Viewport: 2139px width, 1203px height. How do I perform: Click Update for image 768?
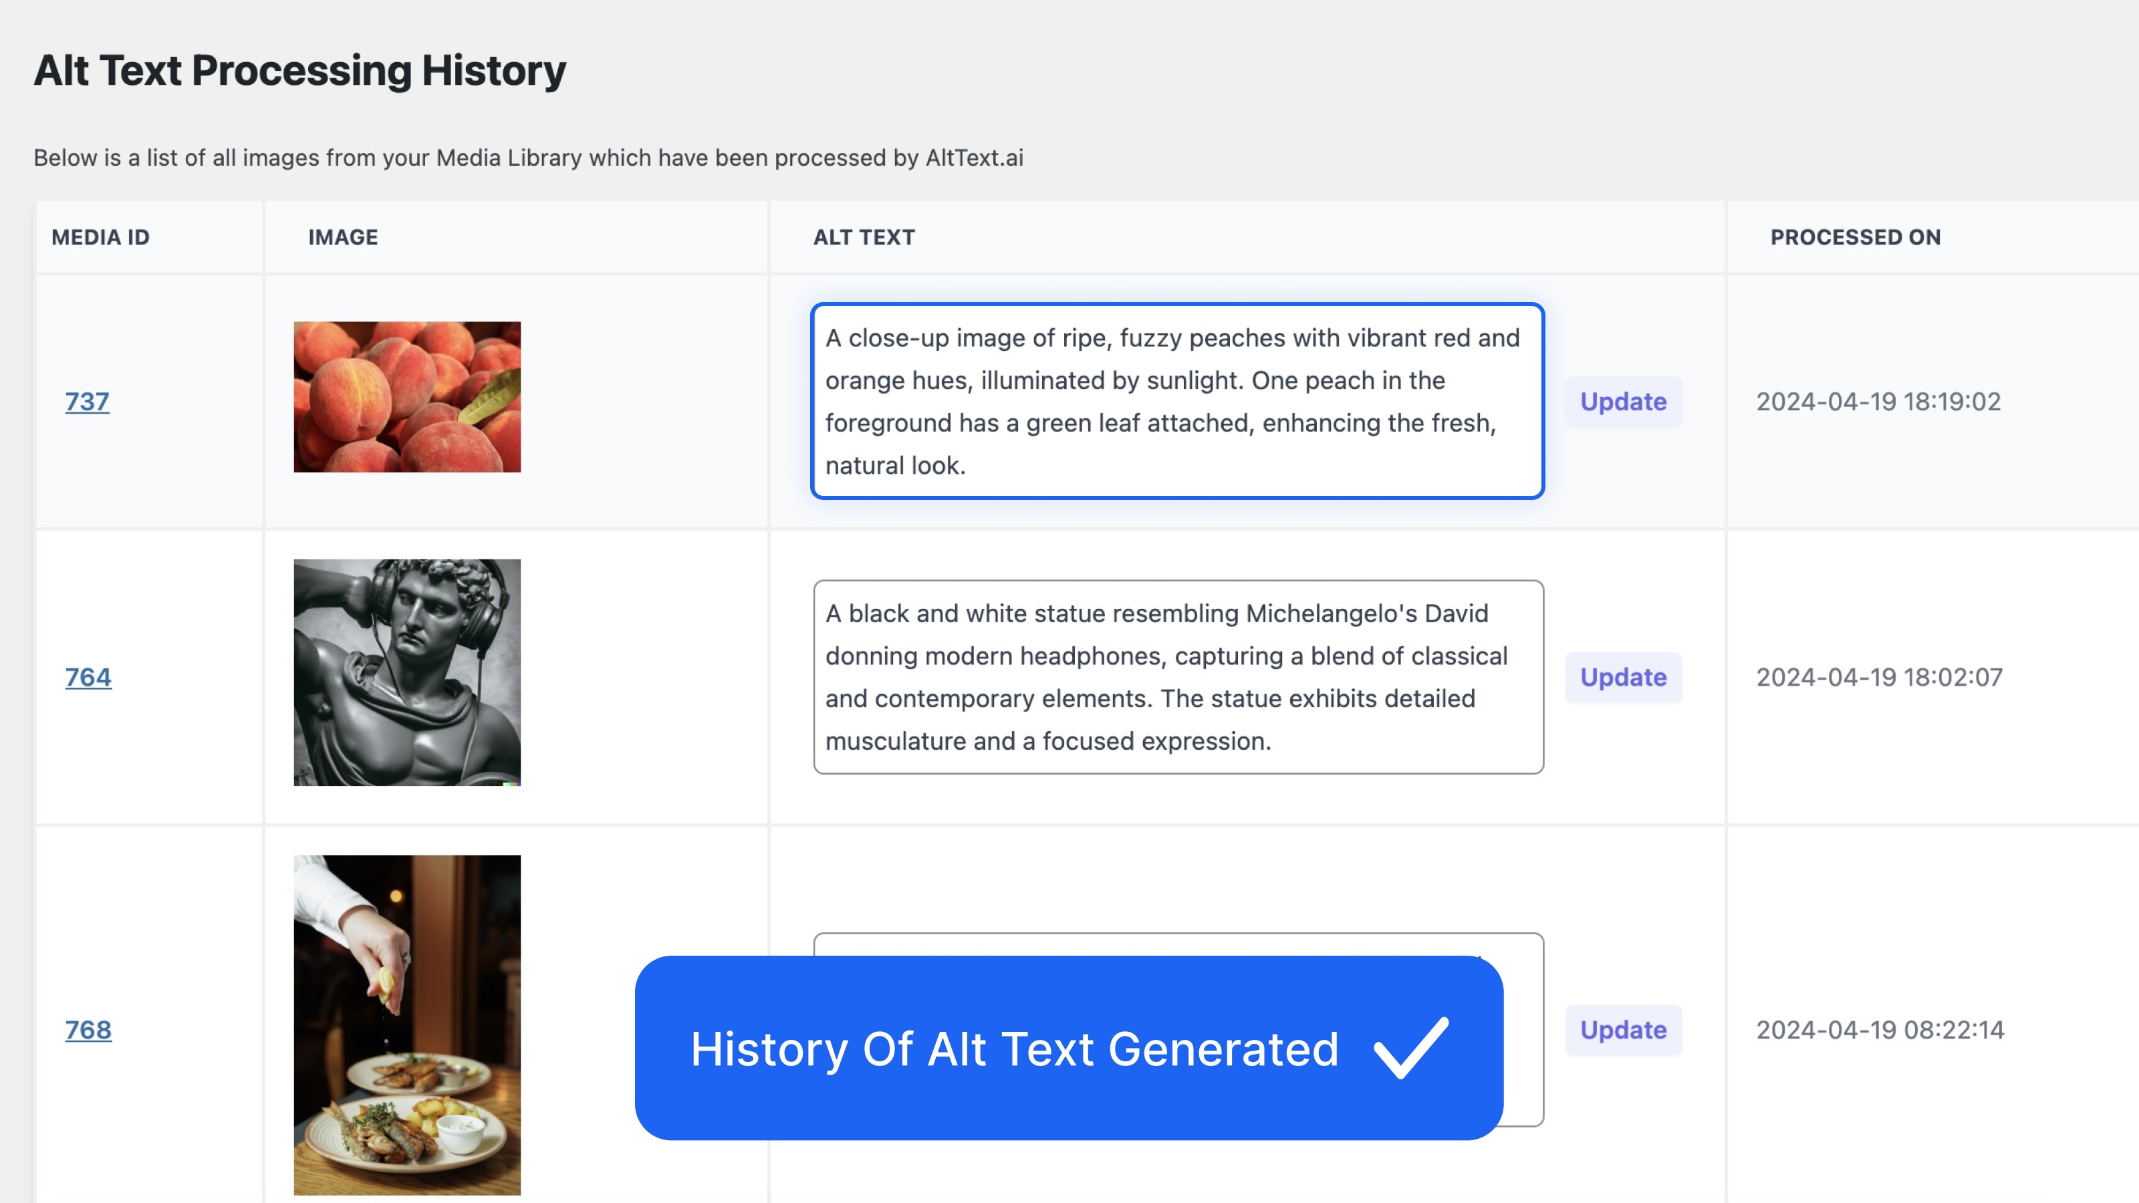(x=1622, y=1029)
